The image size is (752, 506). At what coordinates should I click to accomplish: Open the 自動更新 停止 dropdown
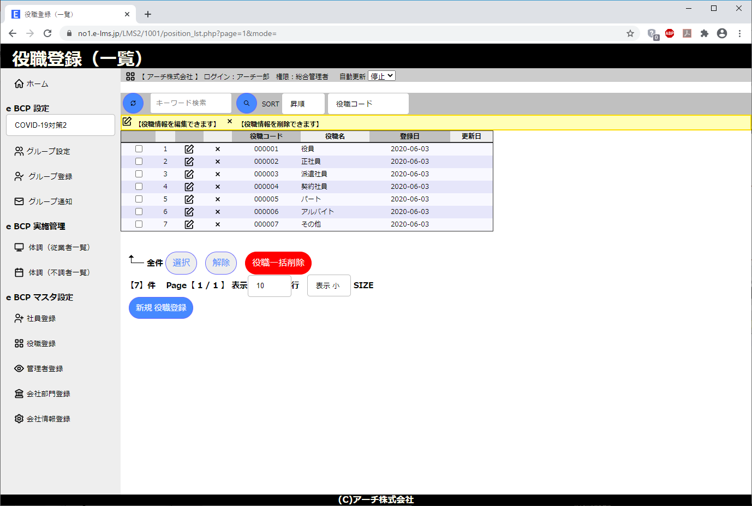(x=381, y=76)
